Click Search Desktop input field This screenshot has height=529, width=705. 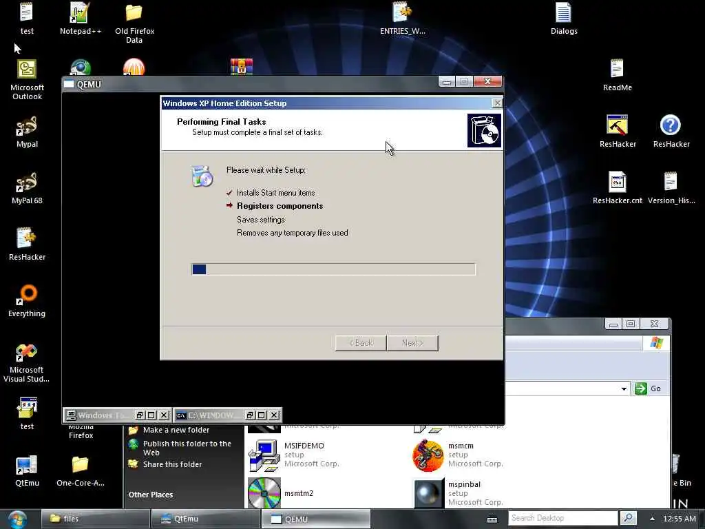(x=563, y=518)
